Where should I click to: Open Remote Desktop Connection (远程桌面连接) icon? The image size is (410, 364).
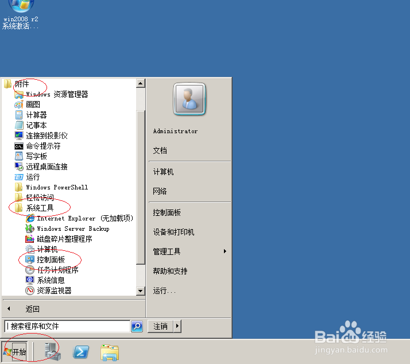click(19, 166)
